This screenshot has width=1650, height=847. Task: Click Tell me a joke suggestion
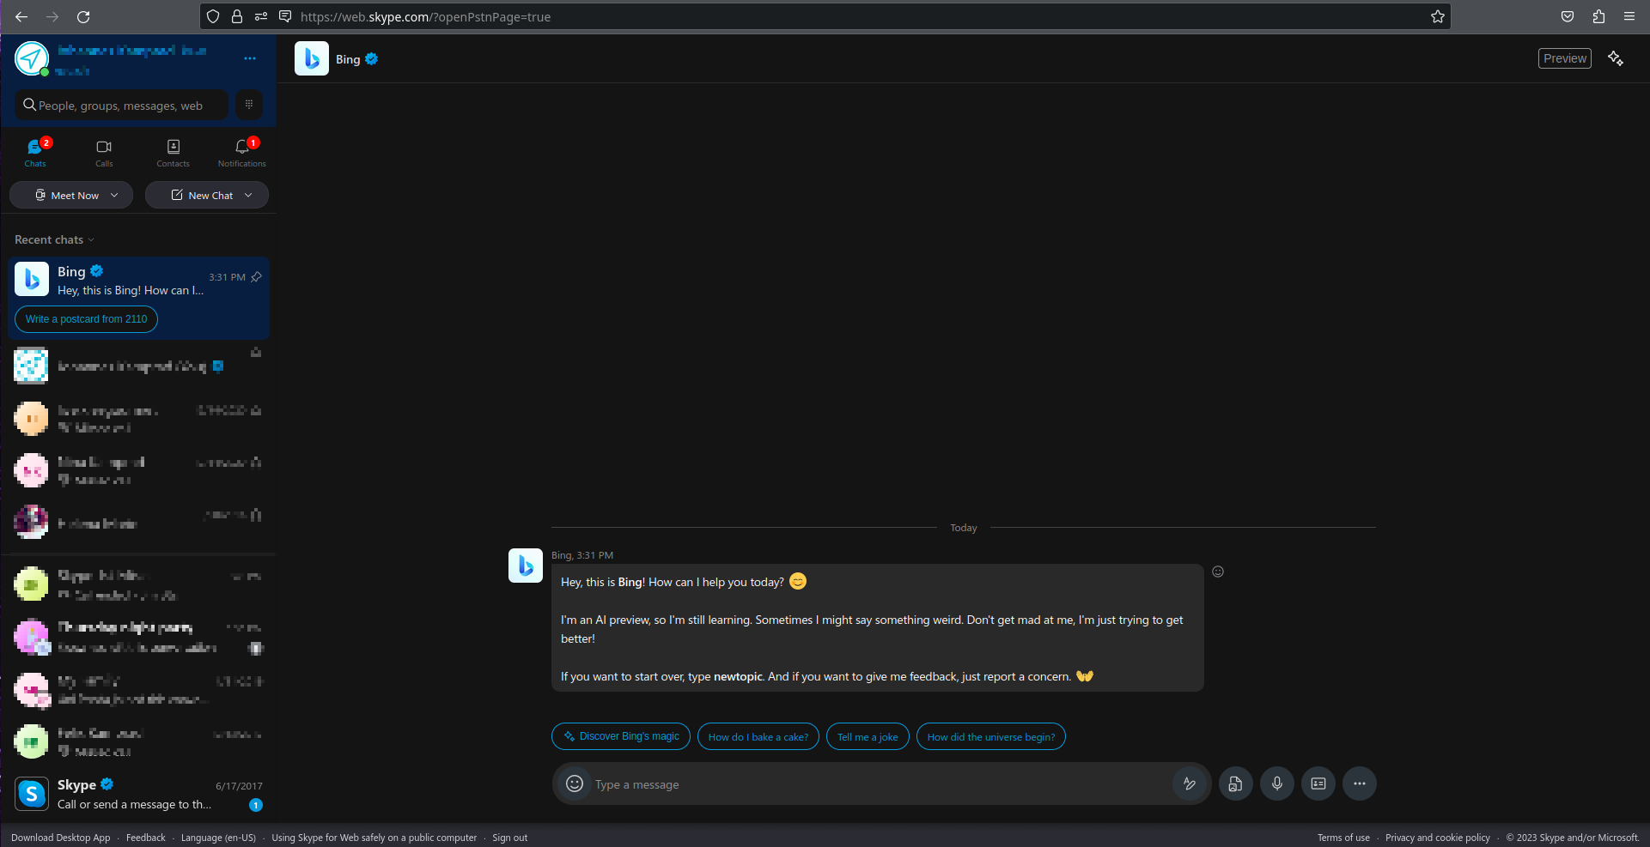click(x=868, y=736)
